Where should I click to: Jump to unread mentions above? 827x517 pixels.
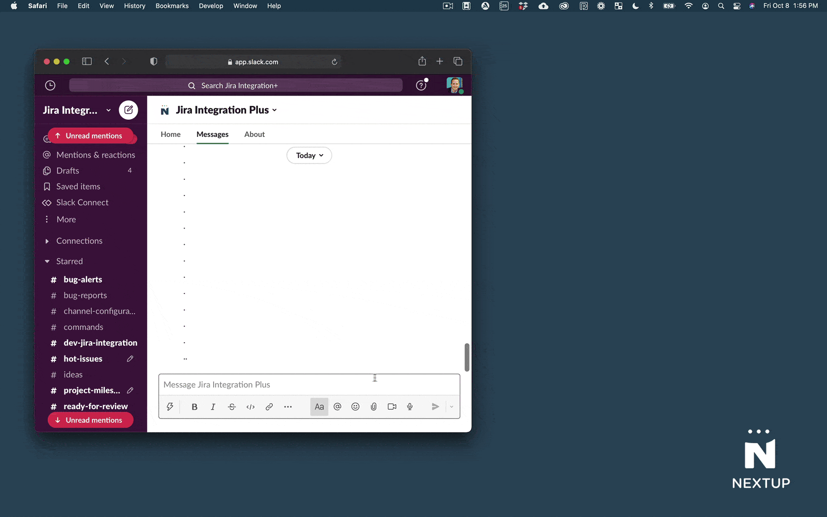91,136
